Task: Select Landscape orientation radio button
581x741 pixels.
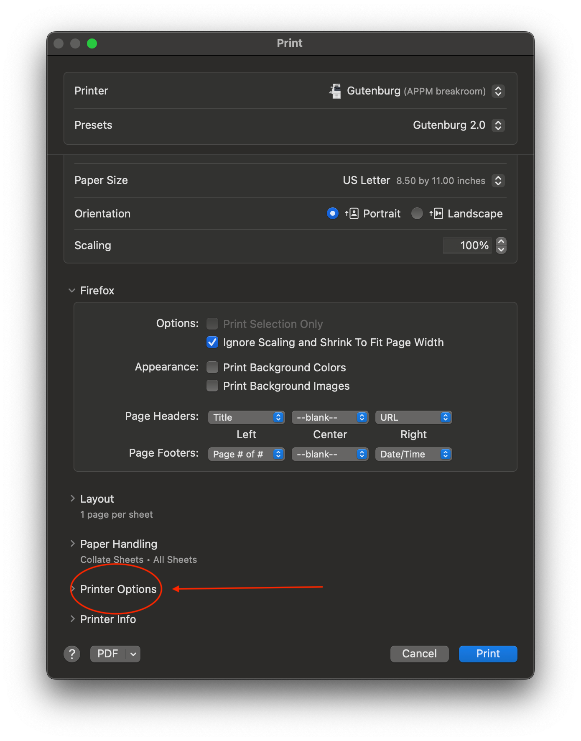Action: pos(417,214)
